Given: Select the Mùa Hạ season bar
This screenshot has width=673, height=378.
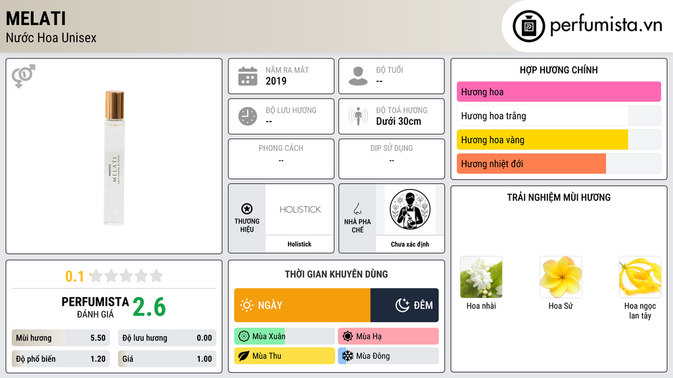Looking at the screenshot, I should click(x=388, y=337).
